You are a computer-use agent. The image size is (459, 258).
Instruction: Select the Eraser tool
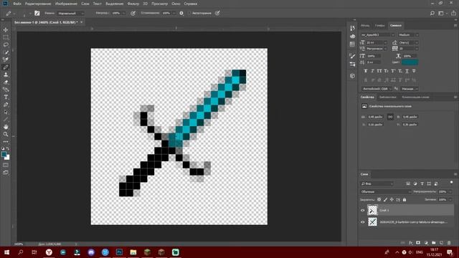tap(6, 82)
